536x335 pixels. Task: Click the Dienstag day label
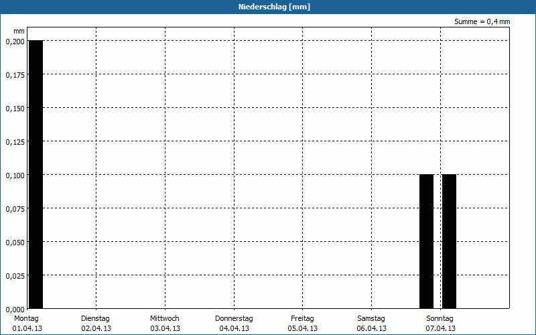(x=95, y=319)
